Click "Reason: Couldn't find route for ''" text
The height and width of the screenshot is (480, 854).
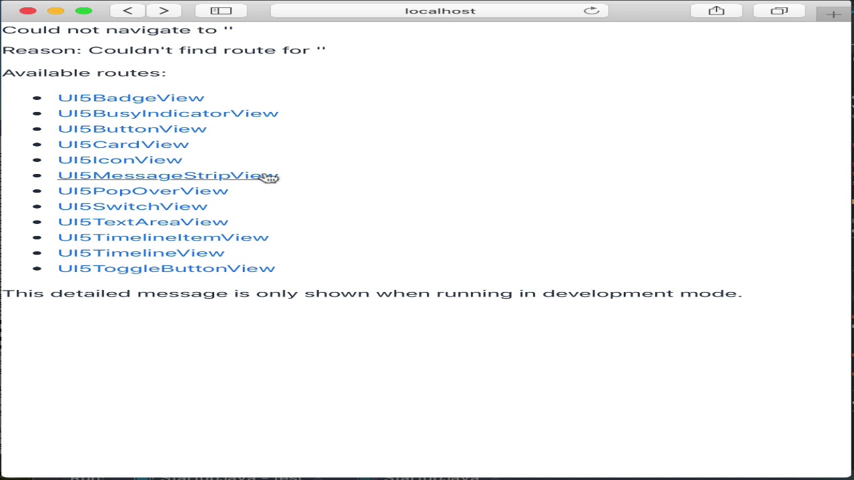(x=164, y=50)
